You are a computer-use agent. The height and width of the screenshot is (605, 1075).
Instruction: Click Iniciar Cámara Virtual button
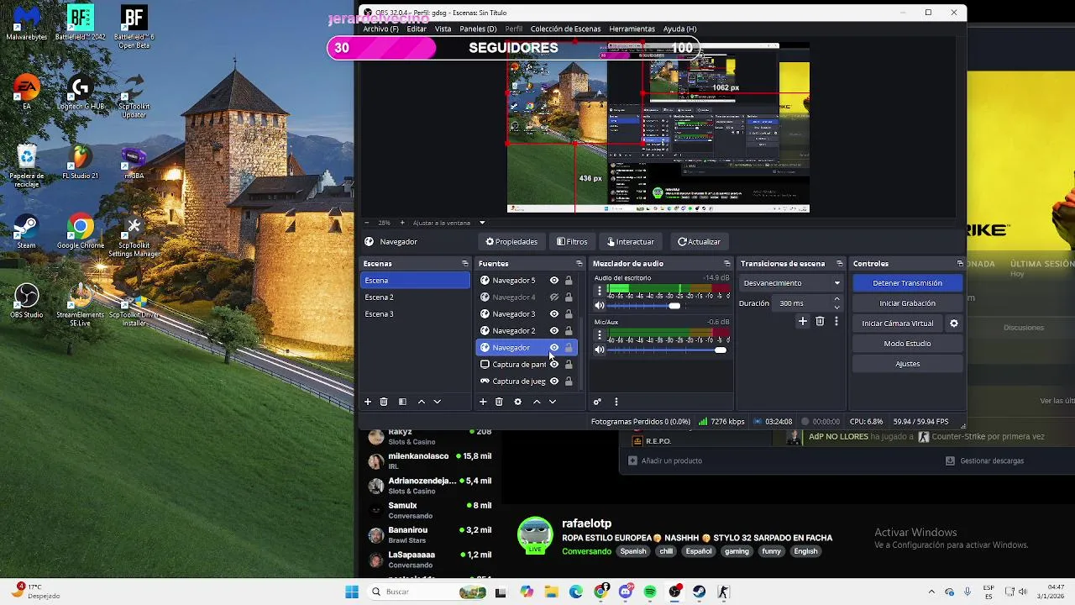[897, 324]
